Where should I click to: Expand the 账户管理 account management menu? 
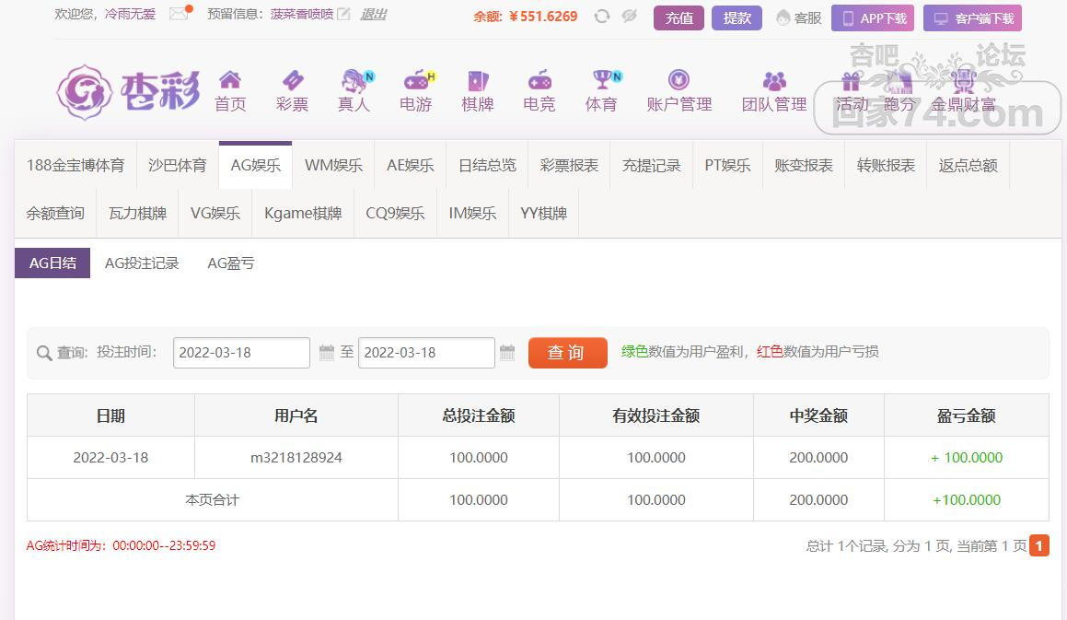pos(679,90)
